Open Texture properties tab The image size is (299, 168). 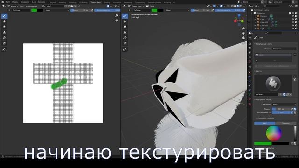[249, 105]
